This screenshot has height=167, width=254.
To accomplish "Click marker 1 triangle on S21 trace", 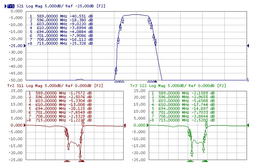I will (116, 70).
